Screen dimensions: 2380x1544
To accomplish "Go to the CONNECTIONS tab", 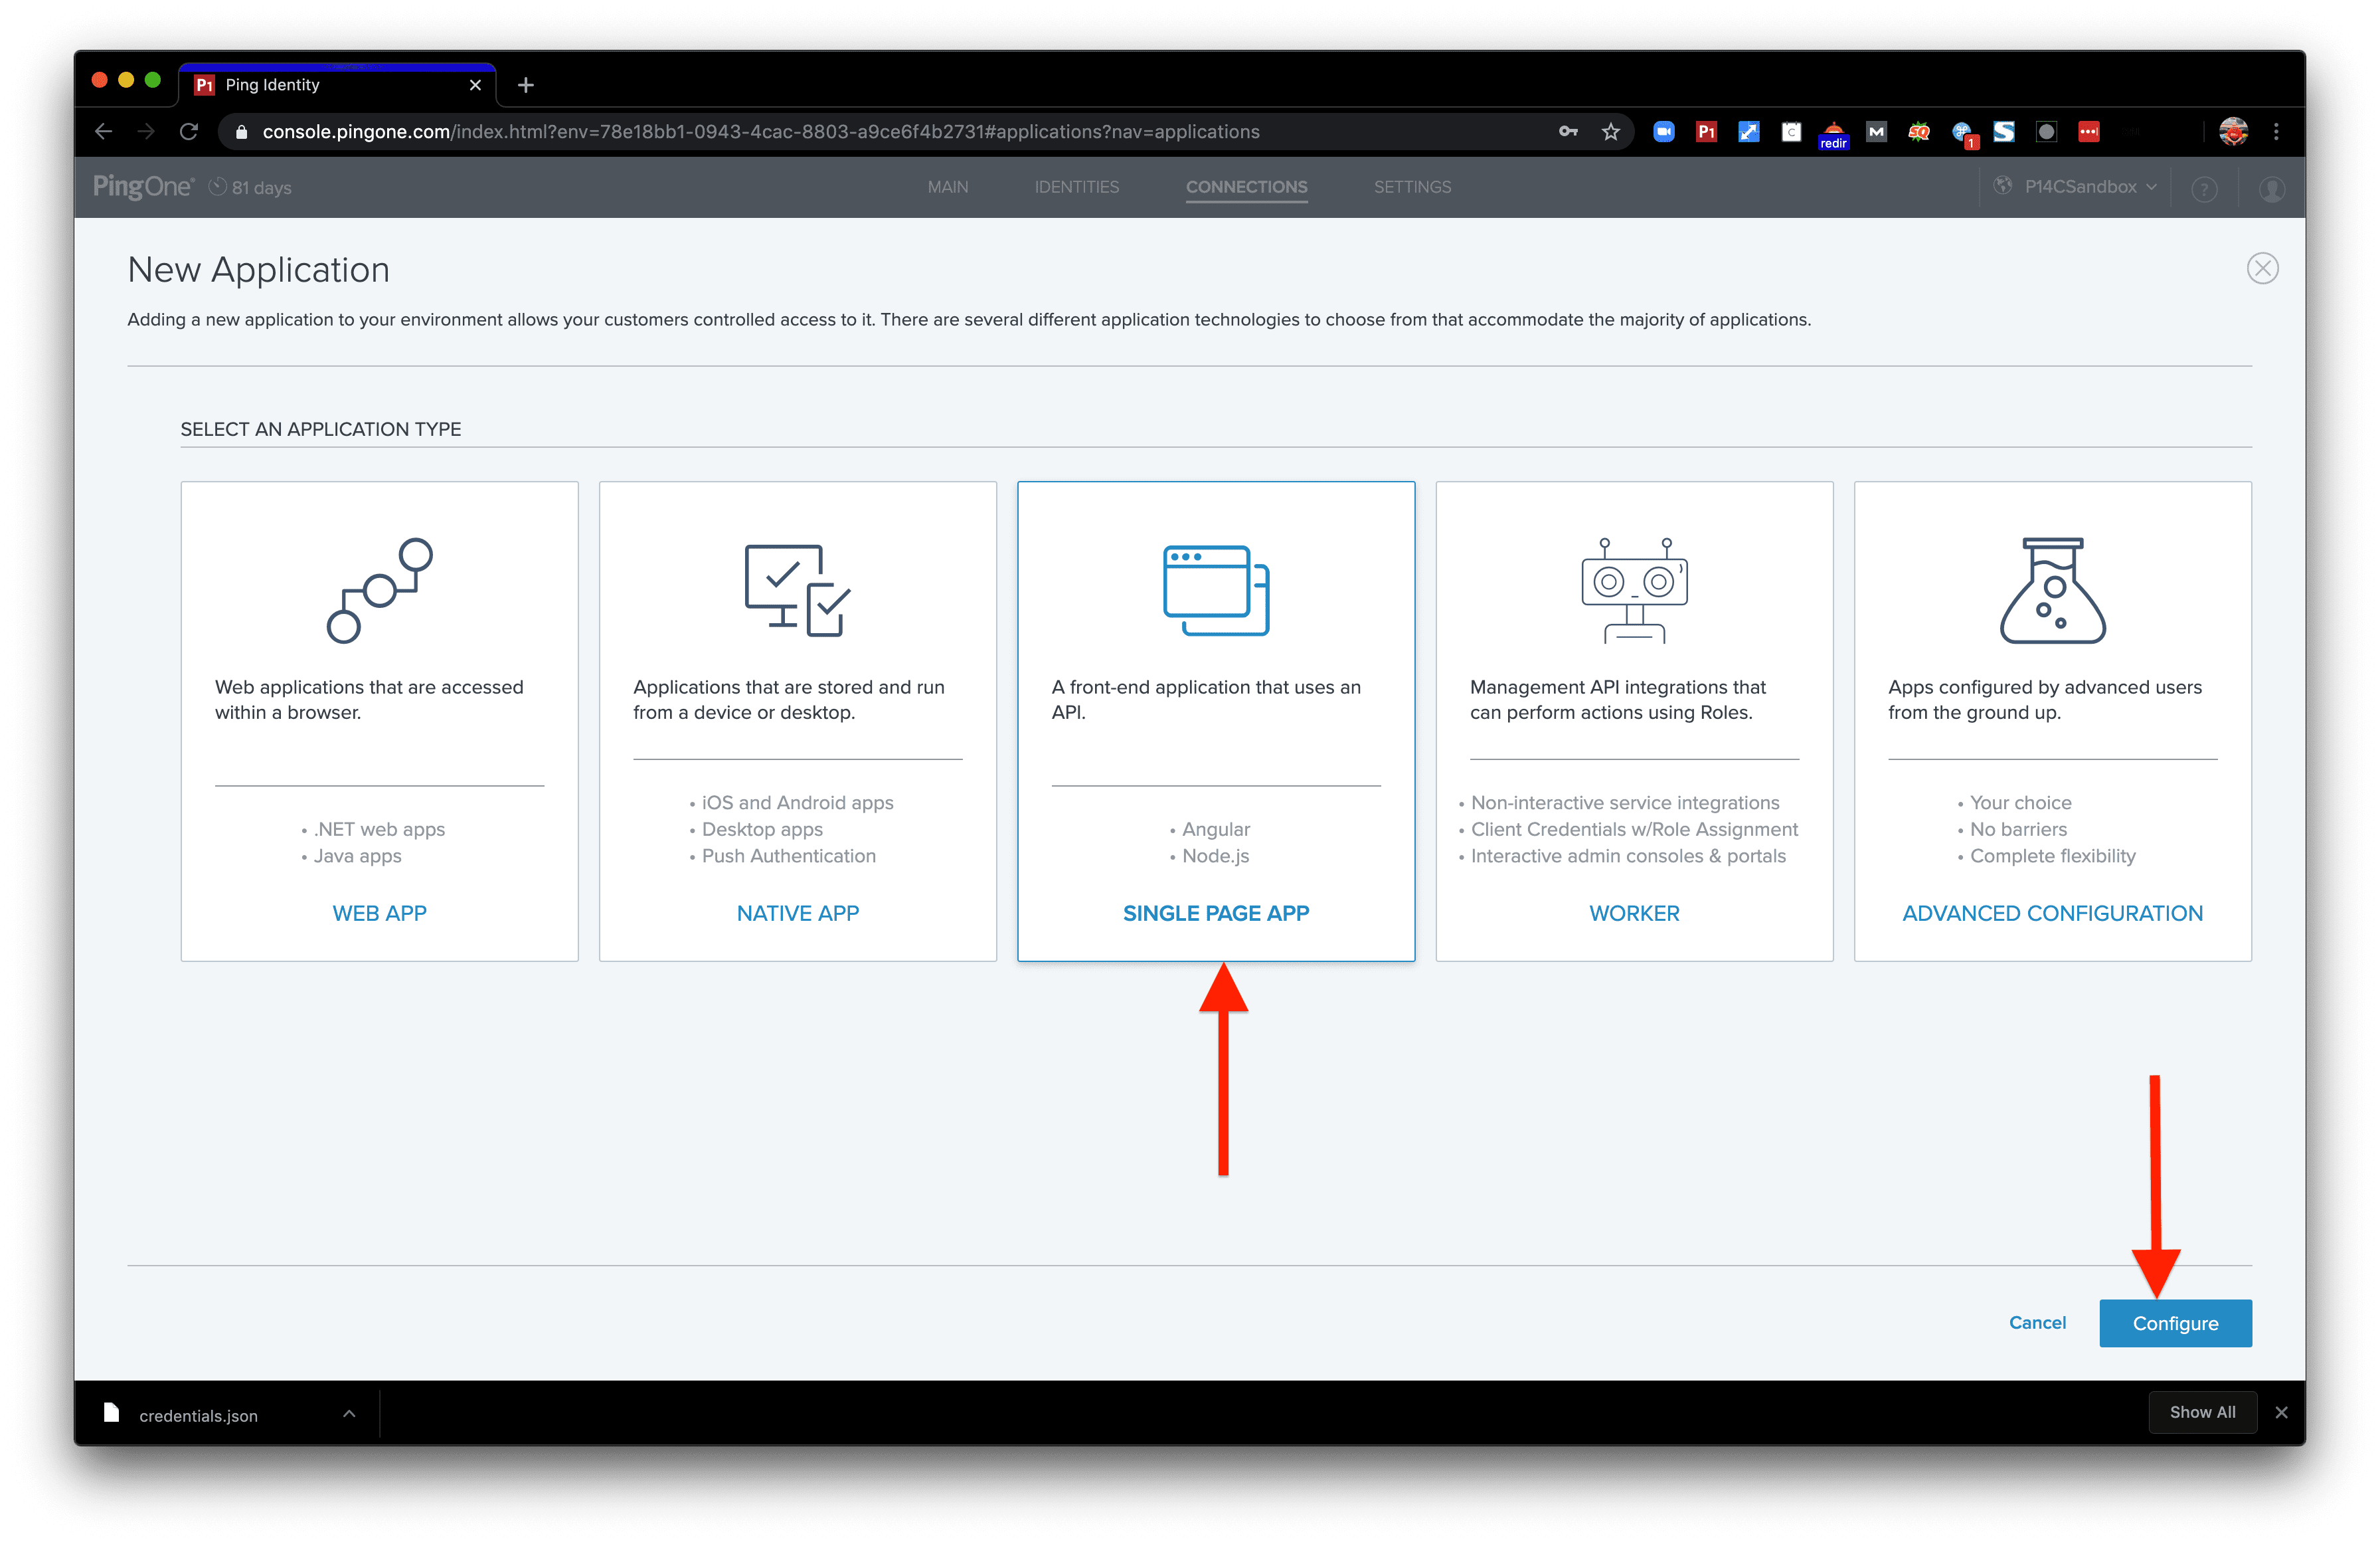I will click(1246, 187).
